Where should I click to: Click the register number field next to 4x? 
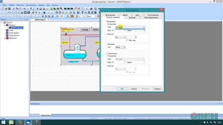point(132,37)
